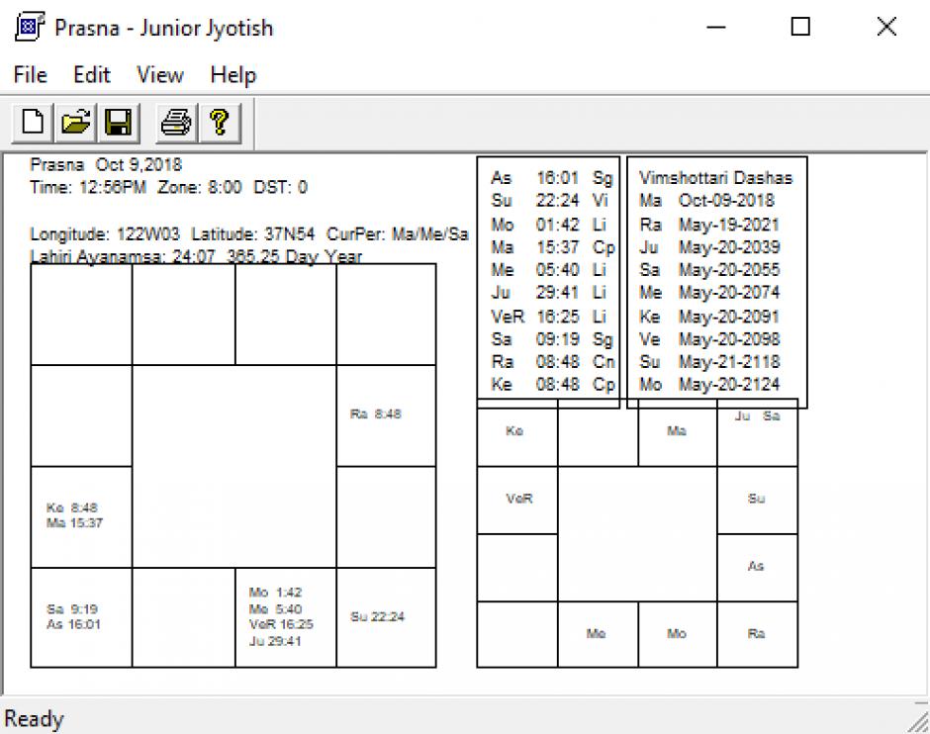Click the New document toolbar icon

(x=33, y=123)
